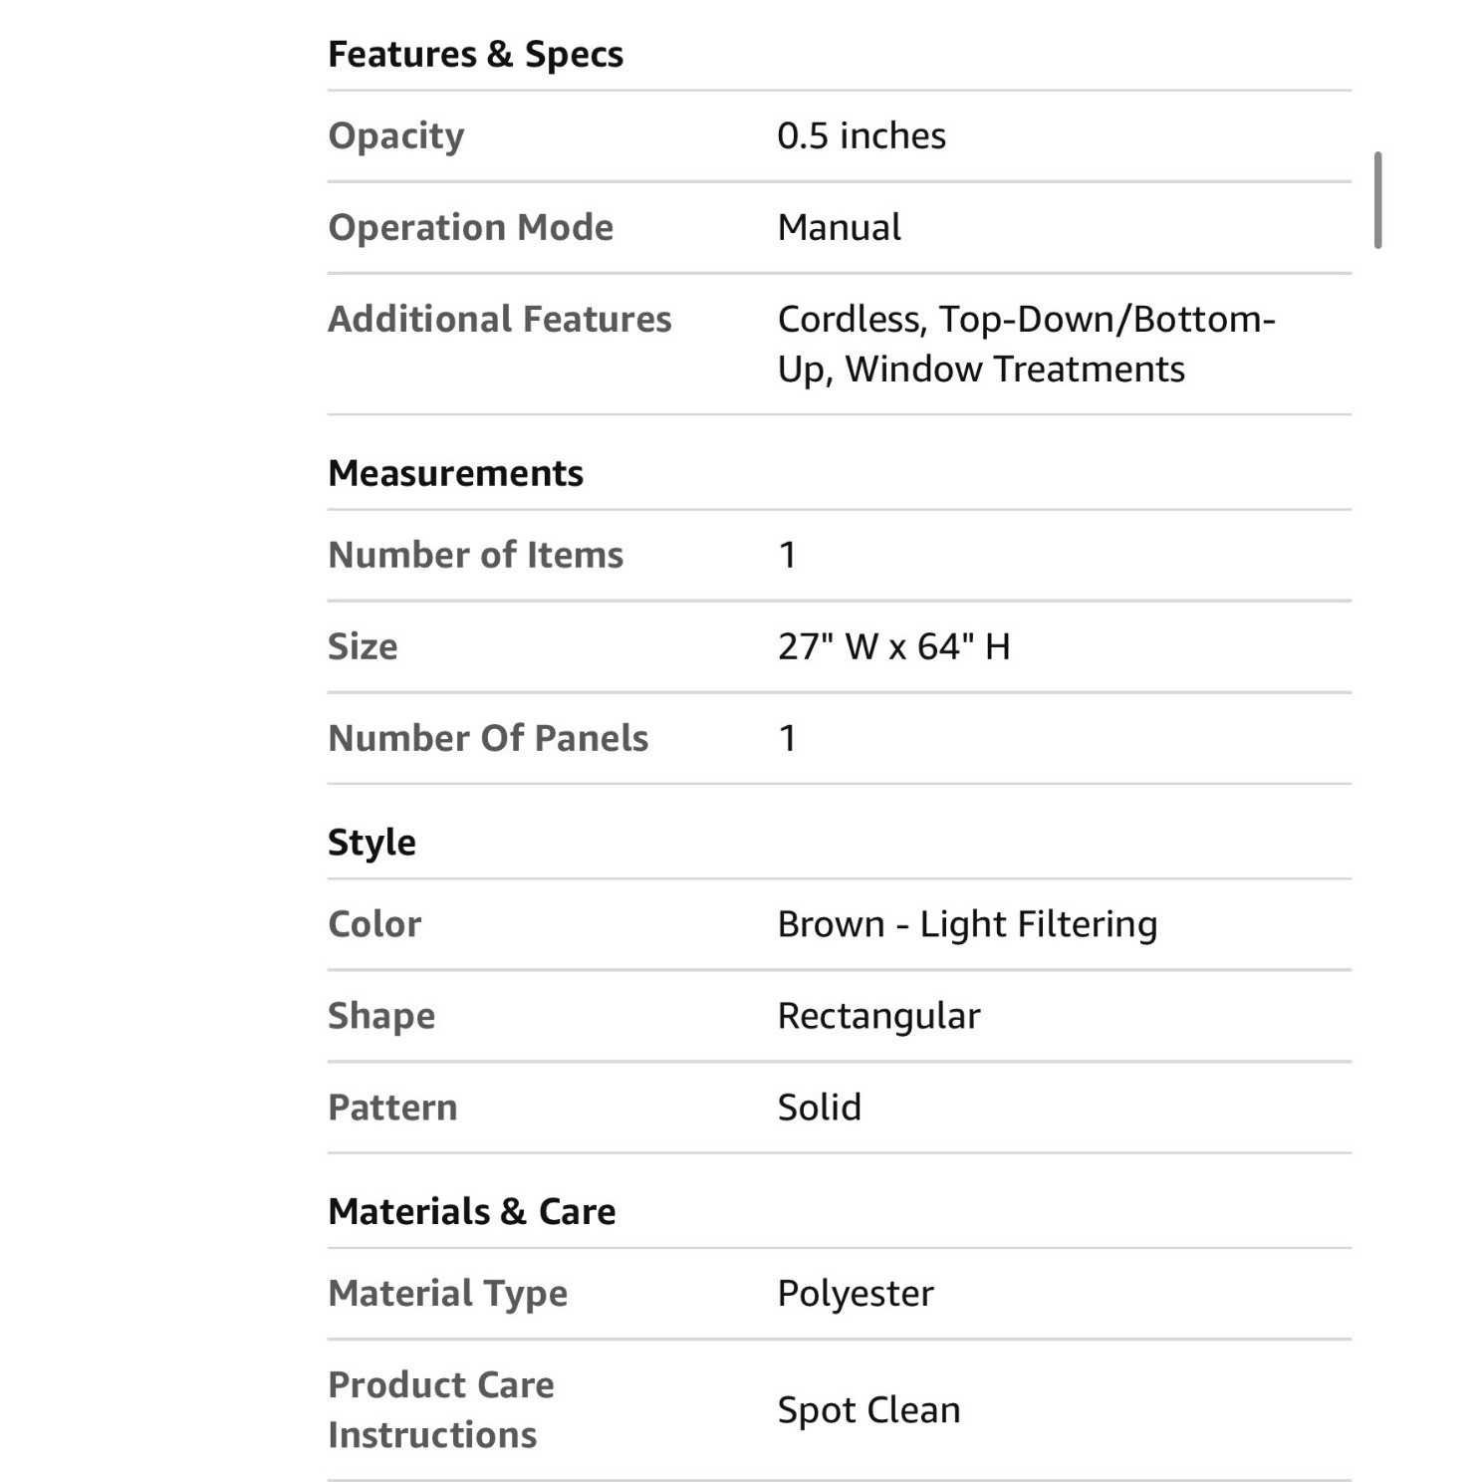
Task: Select the Size row label
Action: [363, 646]
